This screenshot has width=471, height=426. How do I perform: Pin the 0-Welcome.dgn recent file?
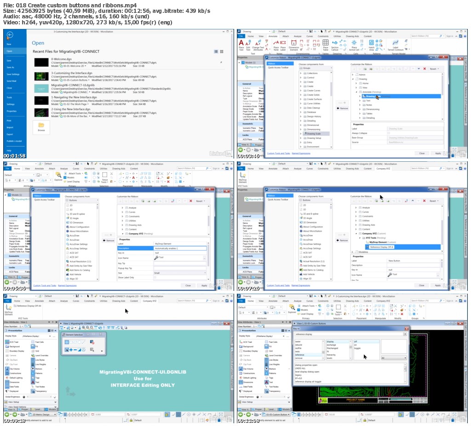pyautogui.click(x=221, y=62)
